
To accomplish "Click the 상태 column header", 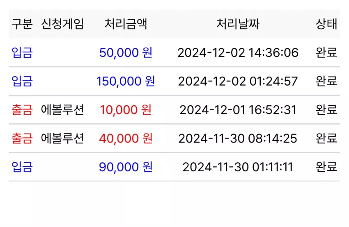I will point(326,24).
